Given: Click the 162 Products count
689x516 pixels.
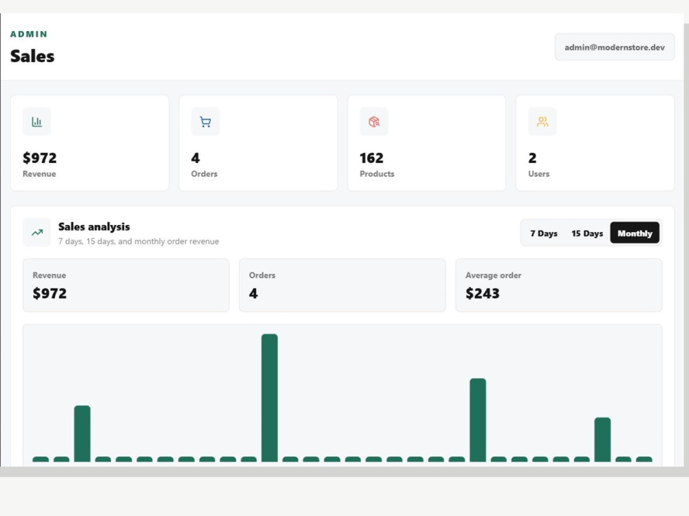Looking at the screenshot, I should (371, 158).
